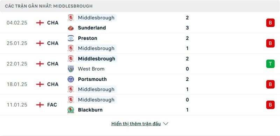Click the Portsmouth club crest icon
Screen dimensions: 280x136
(x=71, y=79)
